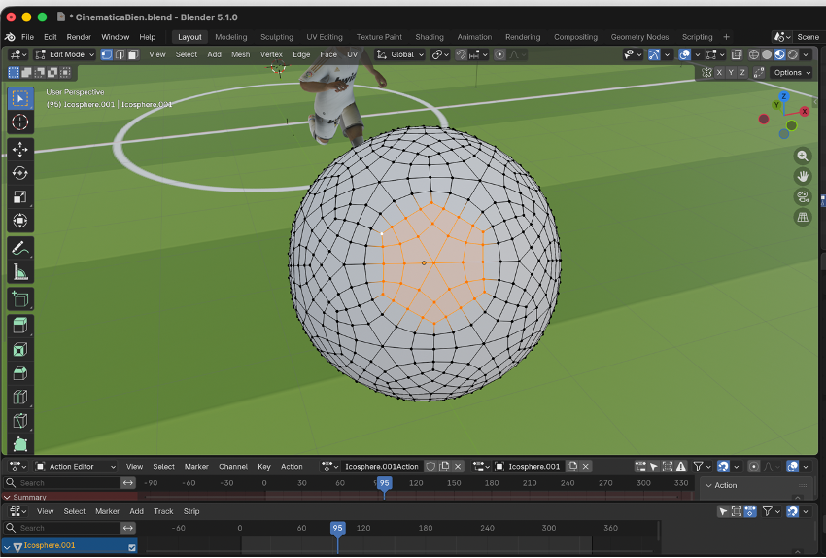Open the Mesh menu in the viewport header
The height and width of the screenshot is (558, 826).
(x=240, y=54)
